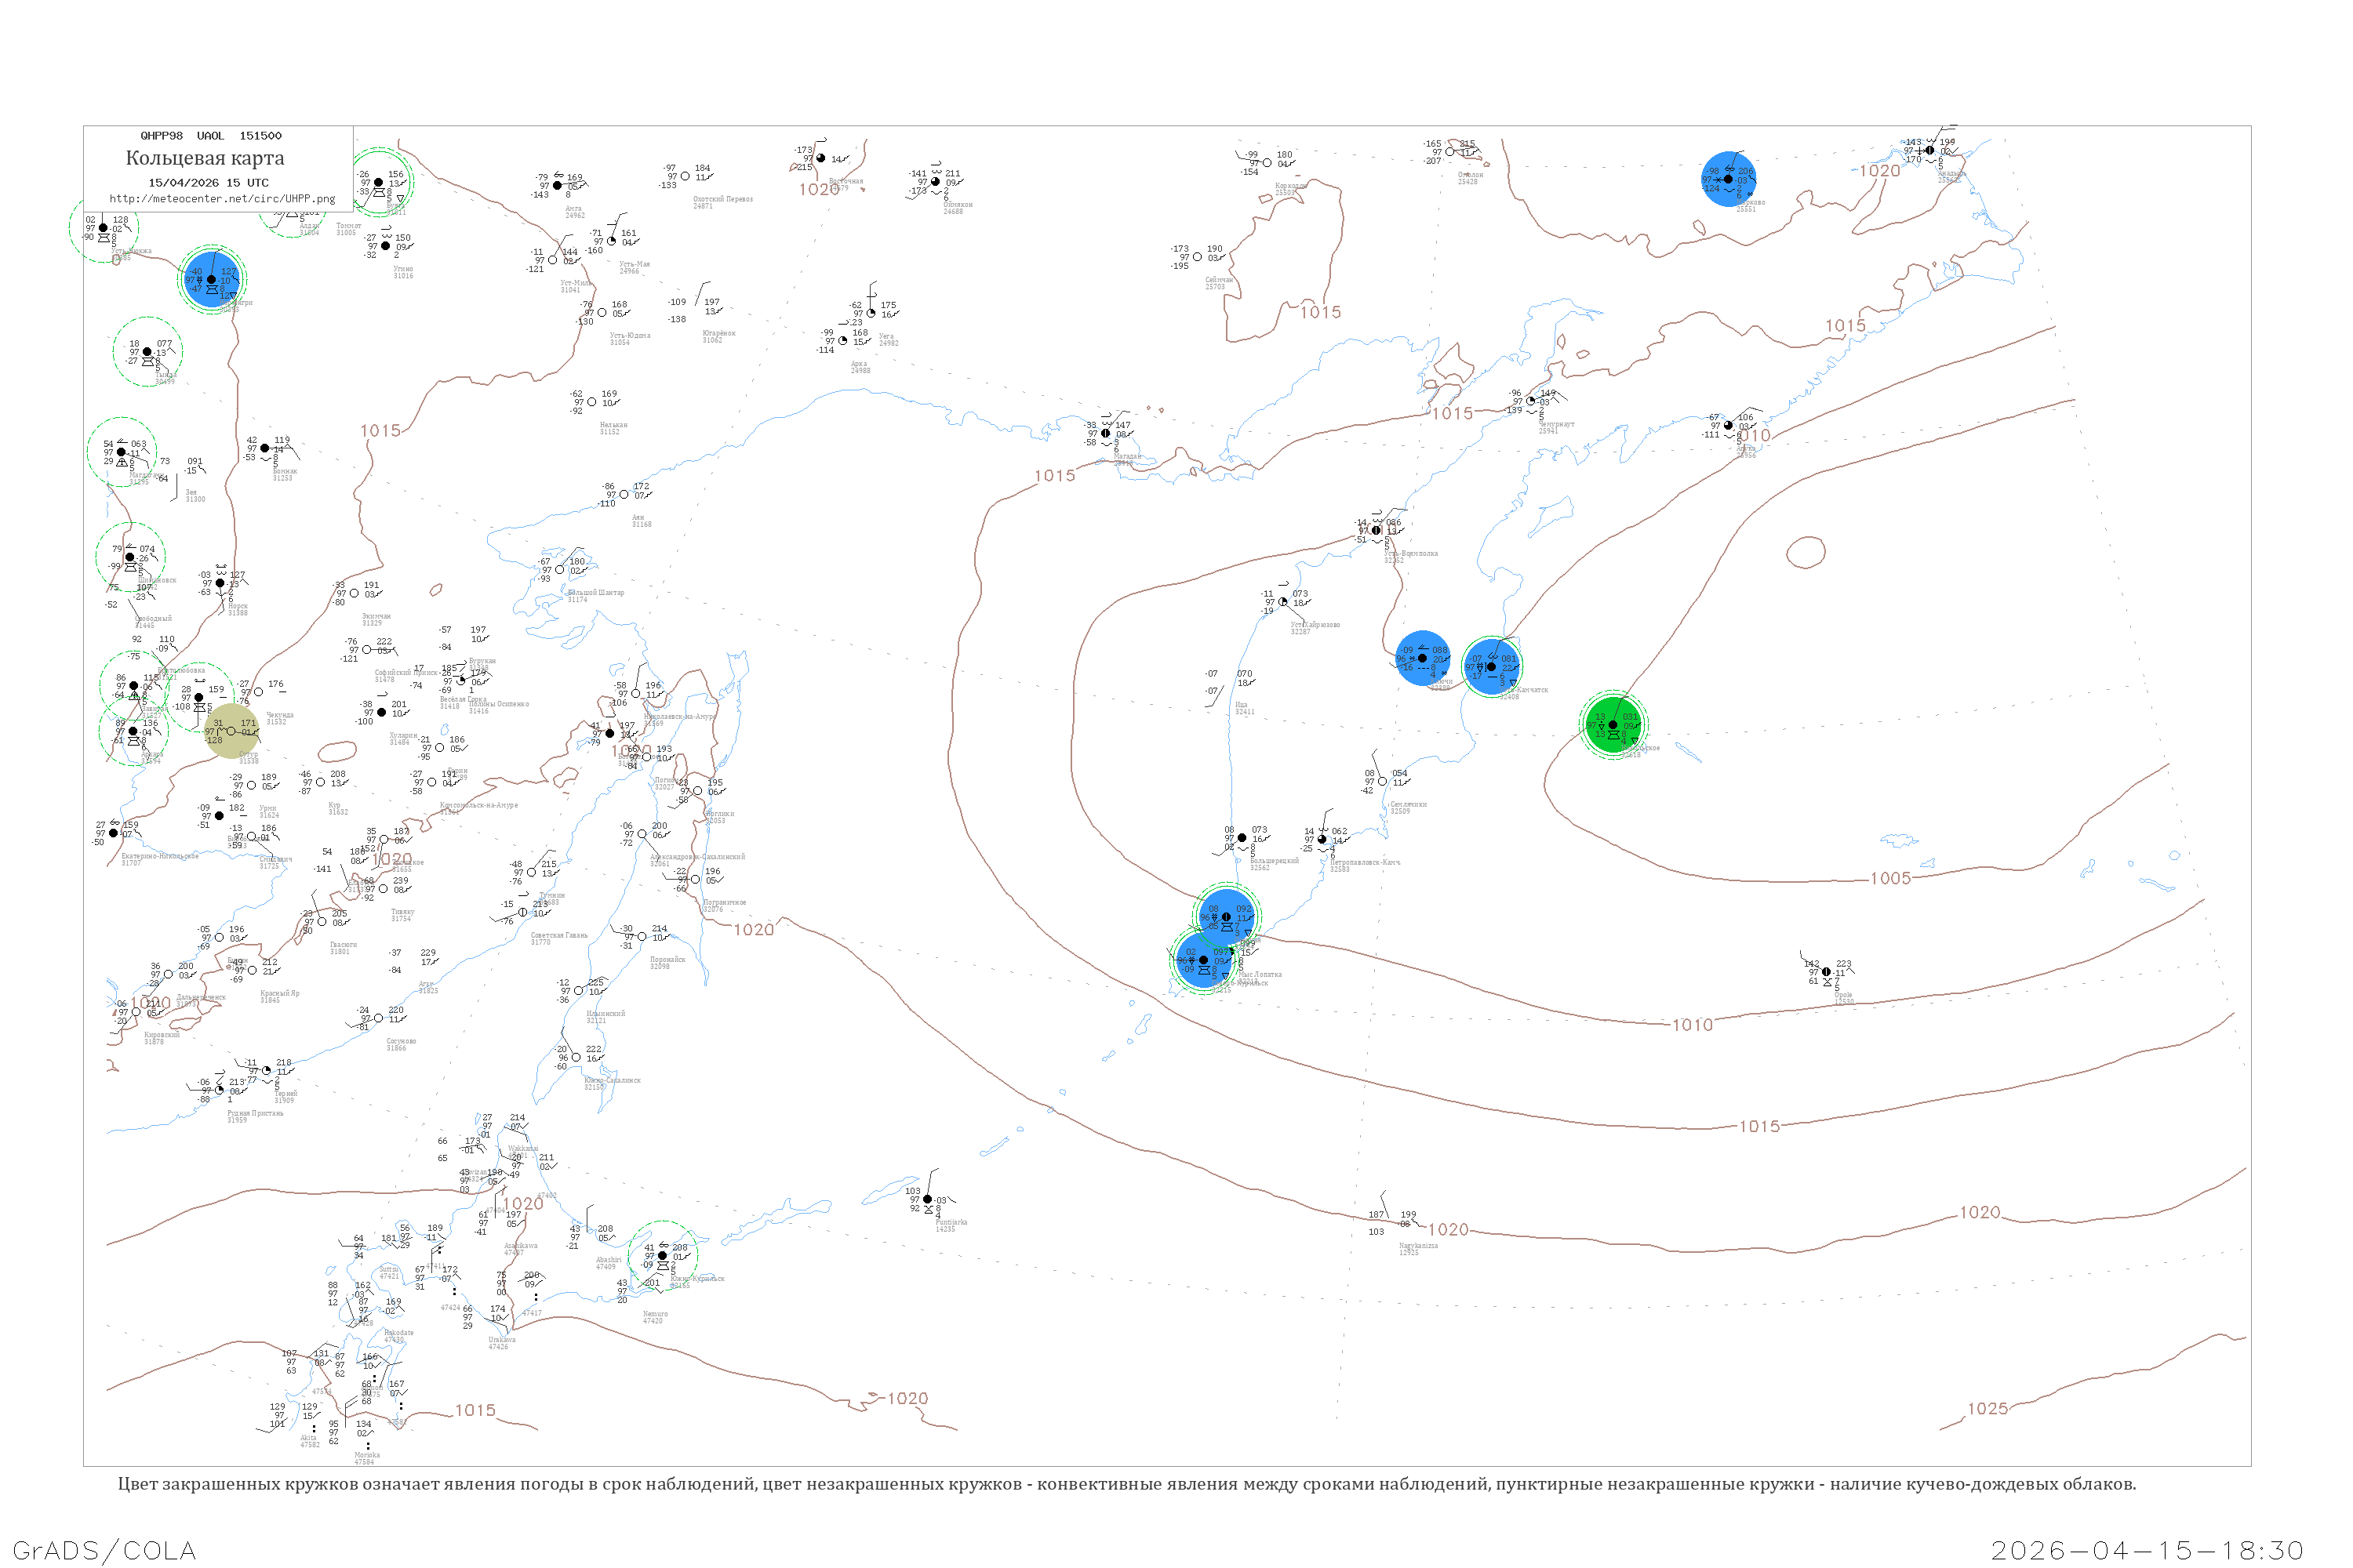Click the Russian legend text below the map
This screenshot has height=1568, width=2353.
[1126, 1484]
